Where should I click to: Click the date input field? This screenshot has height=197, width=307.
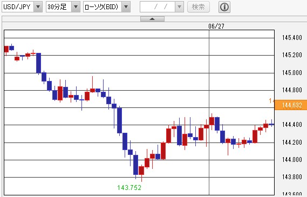158,7
